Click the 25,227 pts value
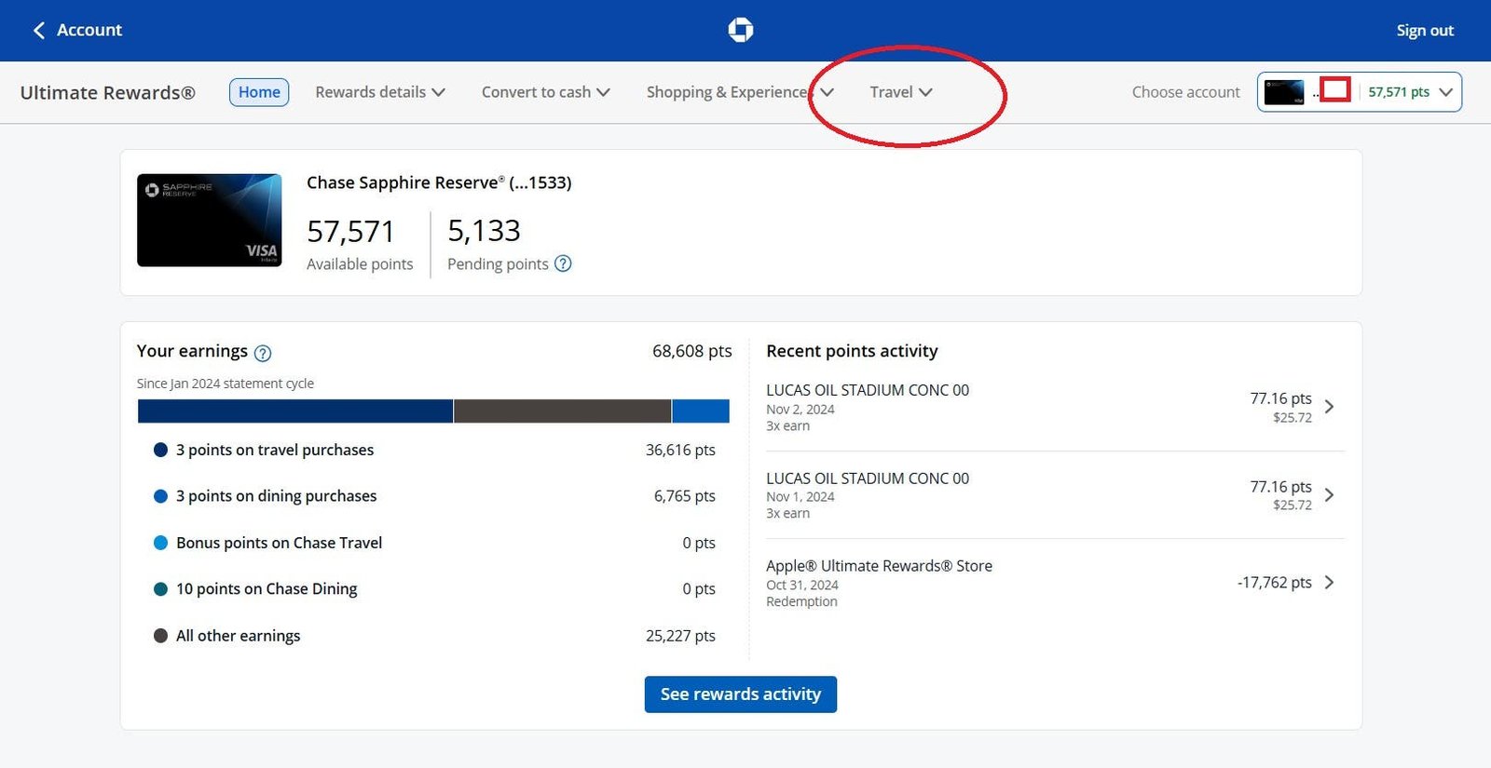This screenshot has height=768, width=1491. click(680, 636)
